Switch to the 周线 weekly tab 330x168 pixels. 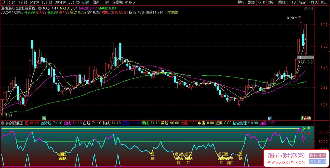(96, 2)
